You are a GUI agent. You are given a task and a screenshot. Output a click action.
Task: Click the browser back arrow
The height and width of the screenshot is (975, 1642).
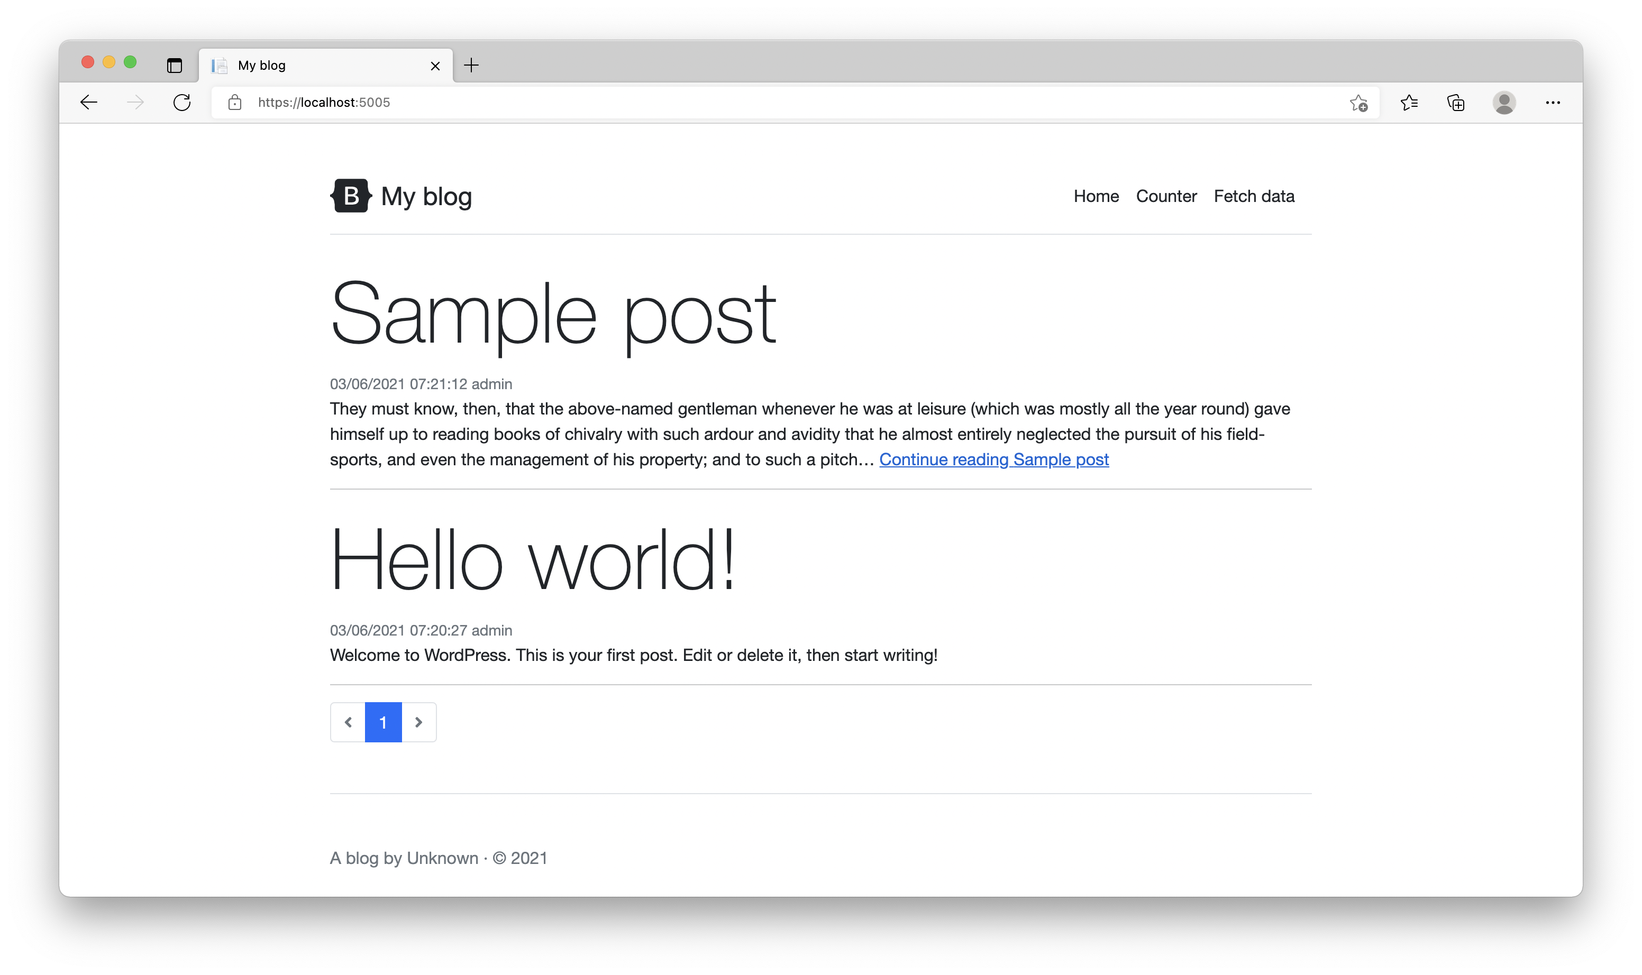click(89, 103)
